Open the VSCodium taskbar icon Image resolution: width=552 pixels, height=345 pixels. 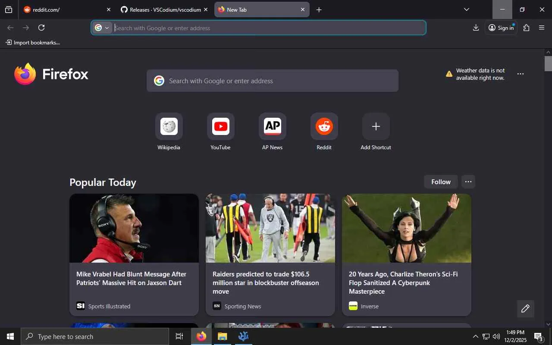click(244, 336)
